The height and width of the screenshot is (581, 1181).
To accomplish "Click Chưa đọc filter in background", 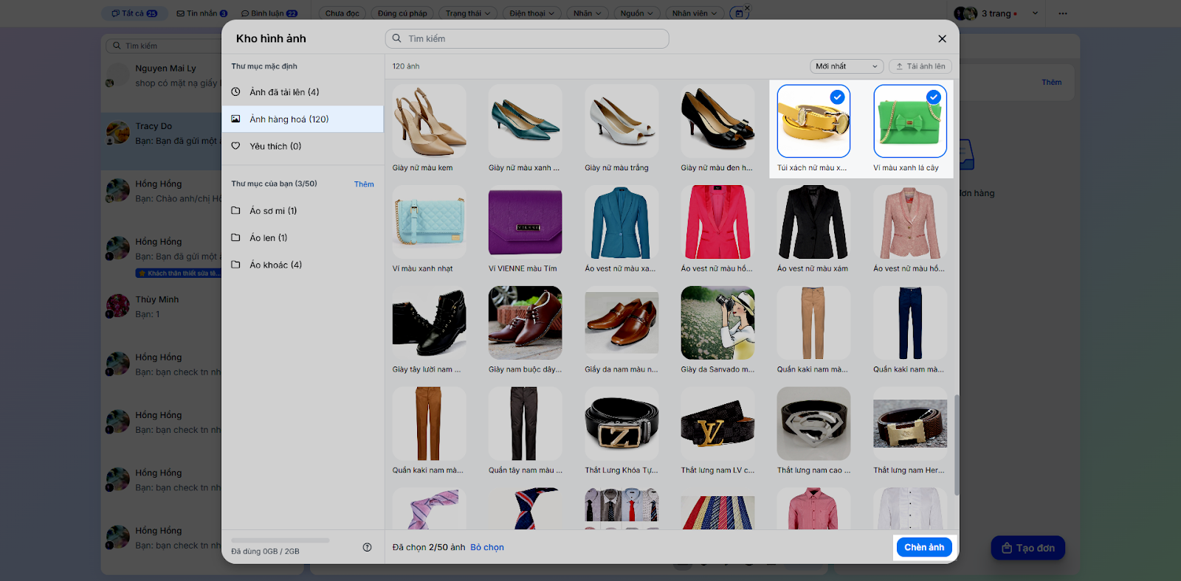I will pos(342,13).
